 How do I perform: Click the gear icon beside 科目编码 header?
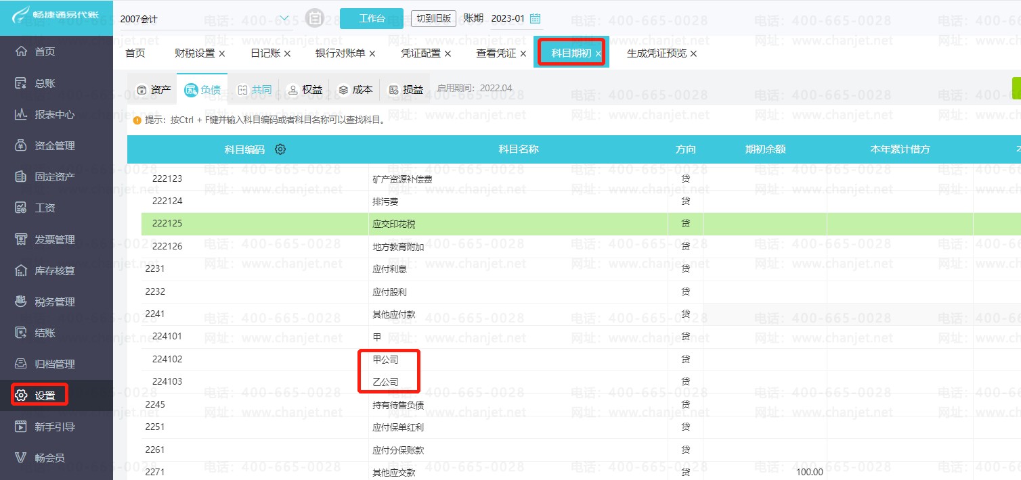point(280,149)
